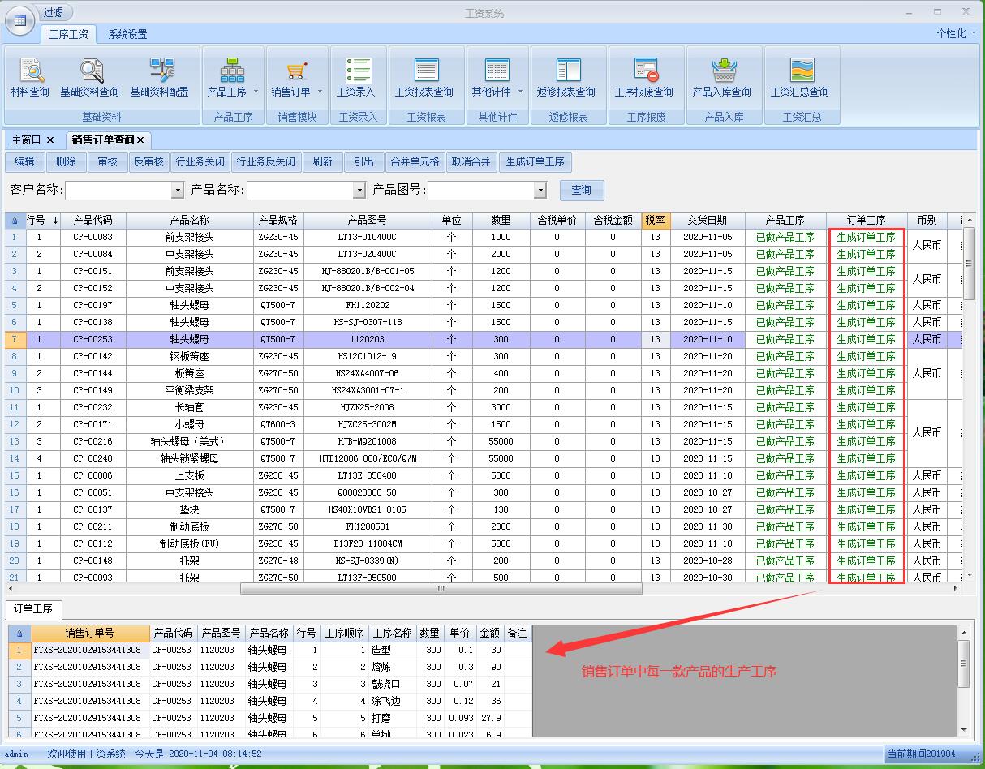985x769 pixels.
Task: Switch to the 工序工资 ribbon tab
Action: click(69, 34)
